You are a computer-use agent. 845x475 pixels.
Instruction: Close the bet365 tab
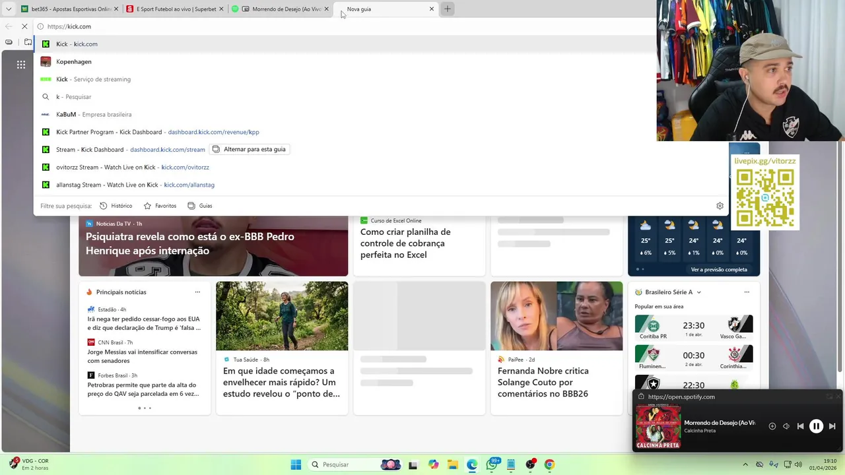(x=116, y=9)
